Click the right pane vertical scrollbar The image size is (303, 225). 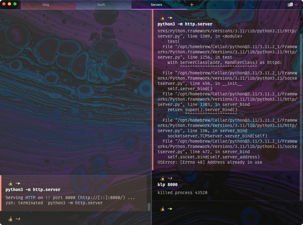(x=301, y=111)
